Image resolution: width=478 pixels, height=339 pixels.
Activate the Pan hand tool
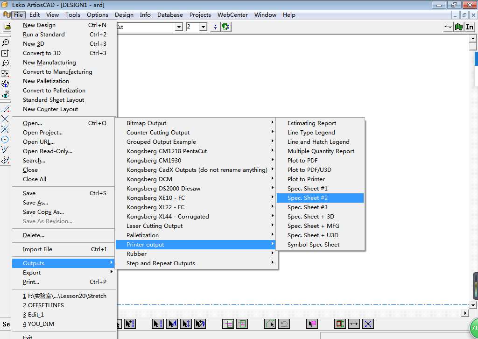(5, 84)
